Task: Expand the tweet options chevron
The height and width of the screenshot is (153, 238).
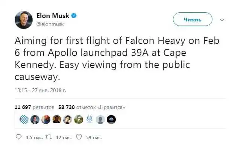Action: pos(221,20)
